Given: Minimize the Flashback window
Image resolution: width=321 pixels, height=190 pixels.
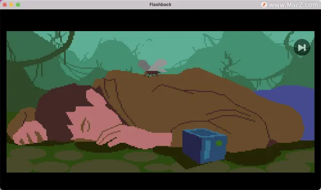Looking at the screenshot, I should point(12,4).
